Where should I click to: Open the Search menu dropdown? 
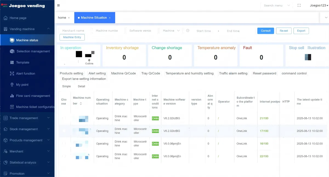[276, 5]
